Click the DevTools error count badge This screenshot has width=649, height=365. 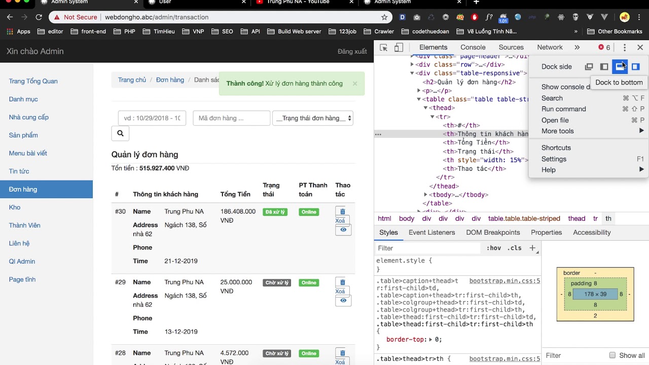(604, 47)
